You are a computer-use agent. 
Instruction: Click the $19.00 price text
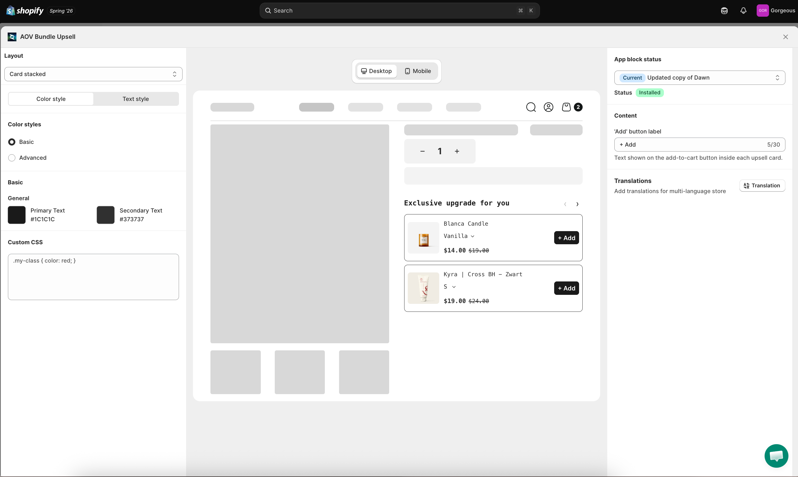(x=455, y=301)
